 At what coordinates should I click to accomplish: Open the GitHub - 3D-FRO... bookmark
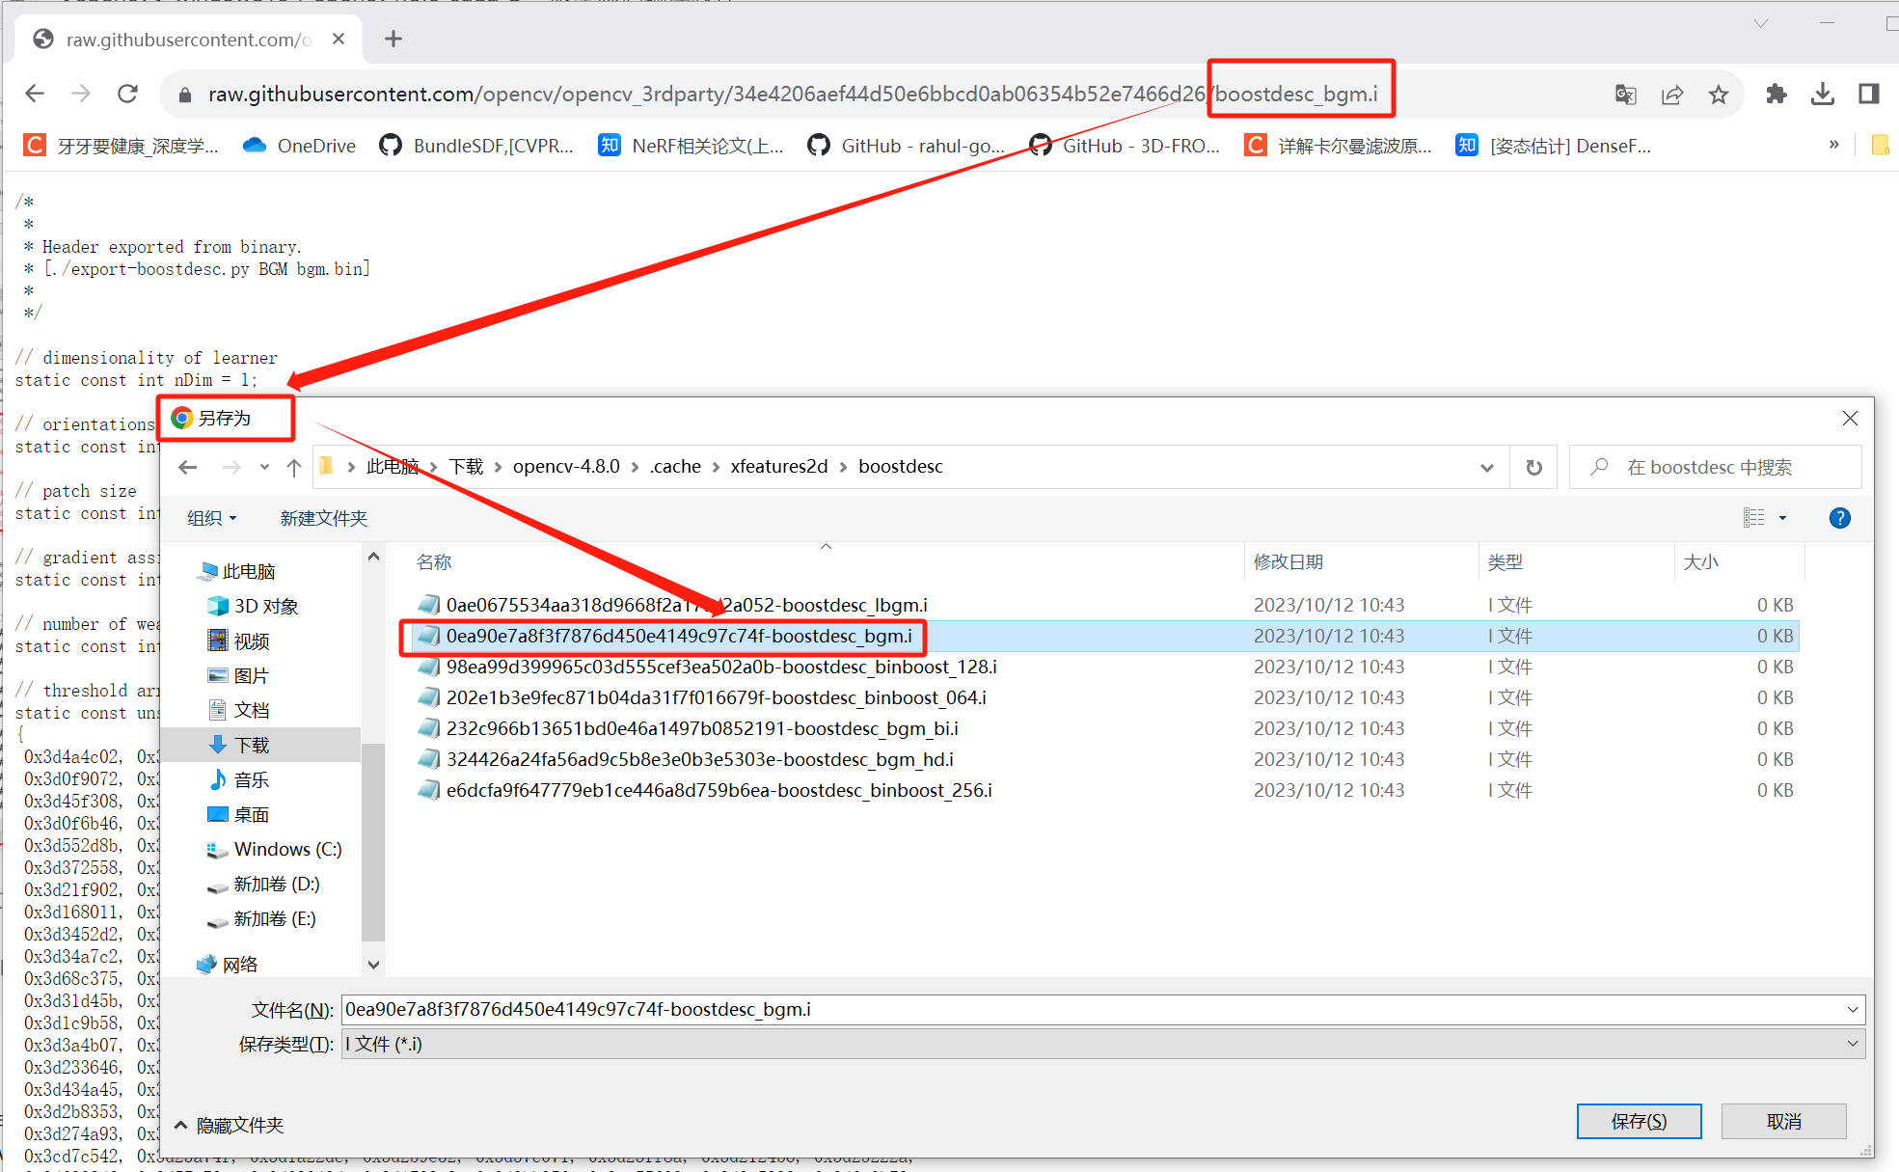click(1126, 146)
